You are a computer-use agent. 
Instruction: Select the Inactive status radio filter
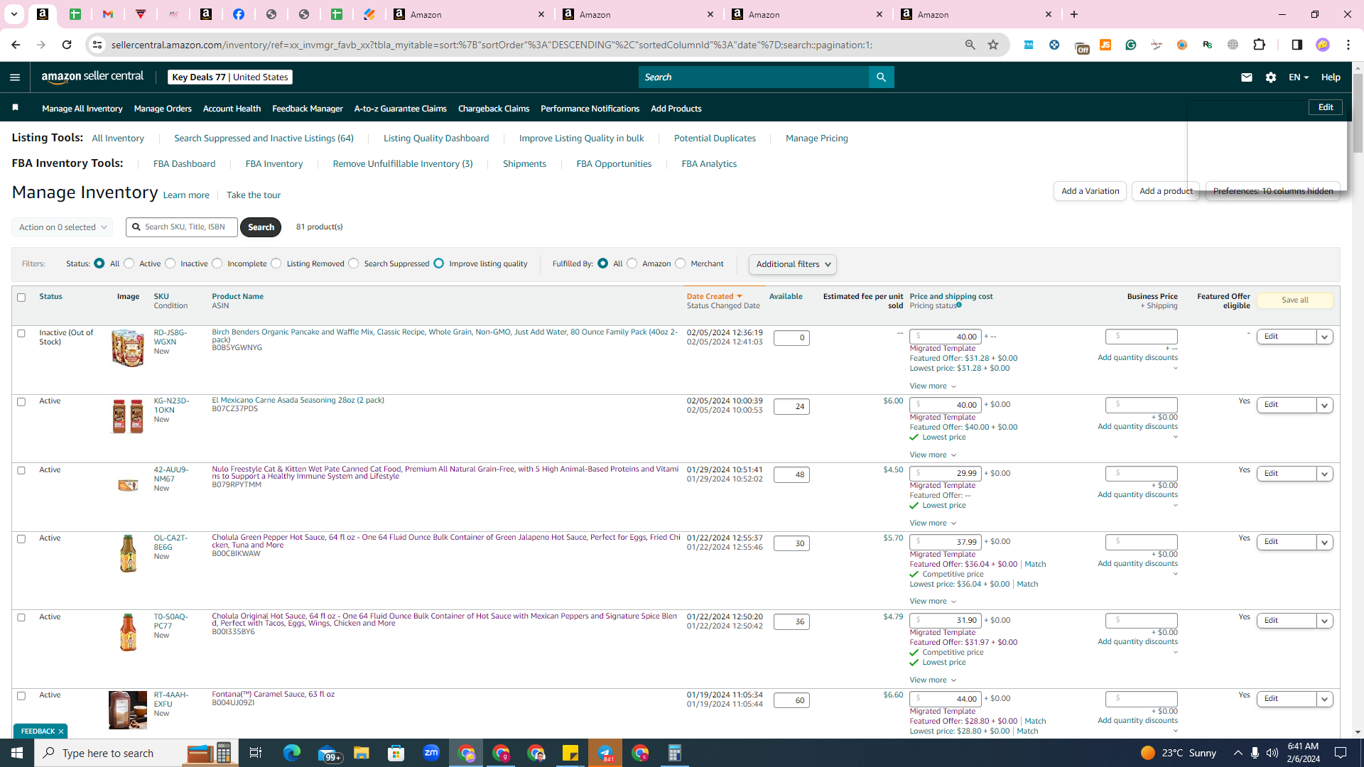click(170, 263)
